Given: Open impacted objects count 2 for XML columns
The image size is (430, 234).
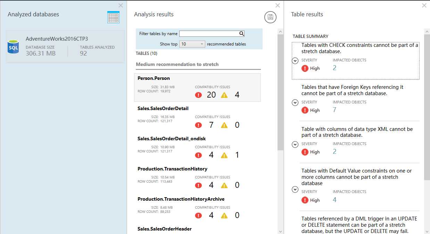Looking at the screenshot, I should pyautogui.click(x=334, y=152).
